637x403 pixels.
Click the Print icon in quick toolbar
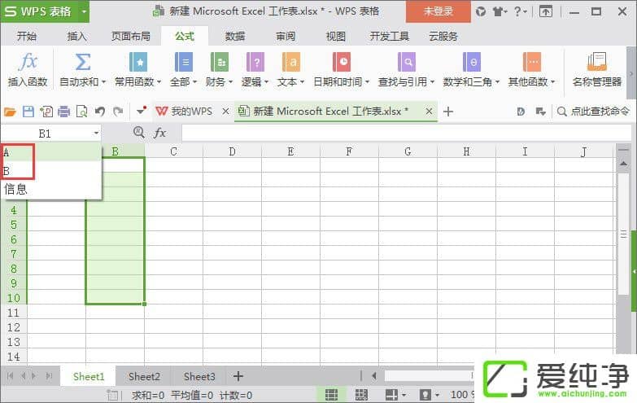[63, 112]
